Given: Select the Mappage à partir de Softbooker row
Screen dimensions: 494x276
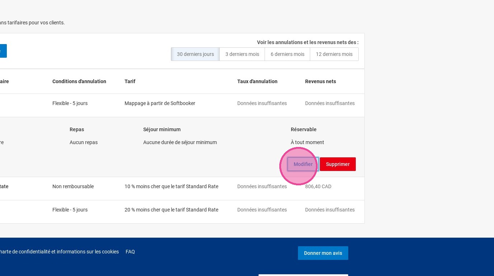Looking at the screenshot, I should [x=182, y=105].
